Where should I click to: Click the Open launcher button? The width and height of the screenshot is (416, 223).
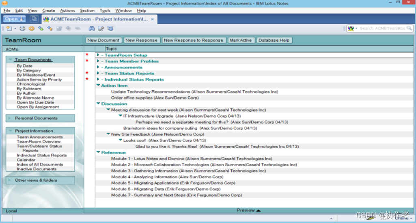tap(14, 19)
